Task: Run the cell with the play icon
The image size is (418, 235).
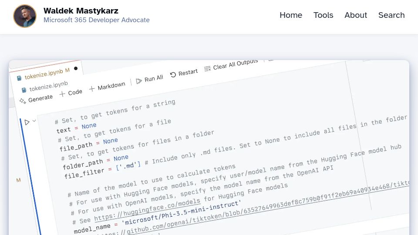Action: (27, 122)
